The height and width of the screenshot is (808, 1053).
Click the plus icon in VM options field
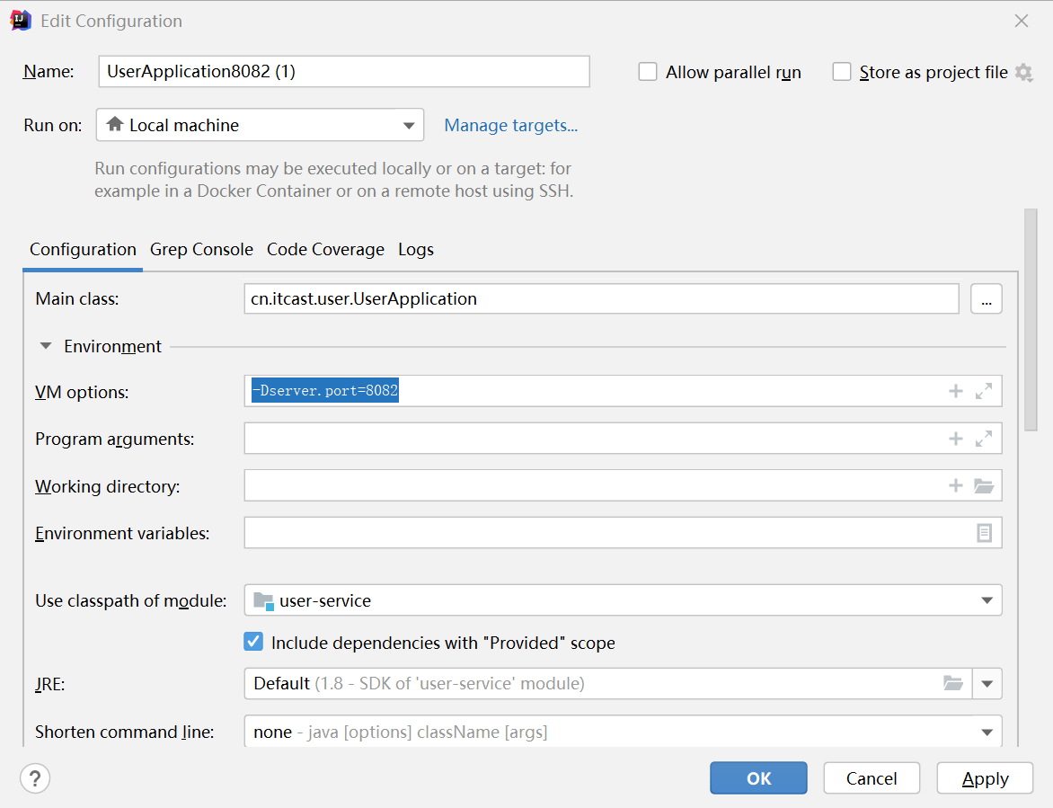pyautogui.click(x=956, y=391)
